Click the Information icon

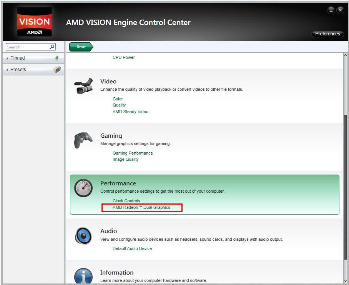pos(83,276)
